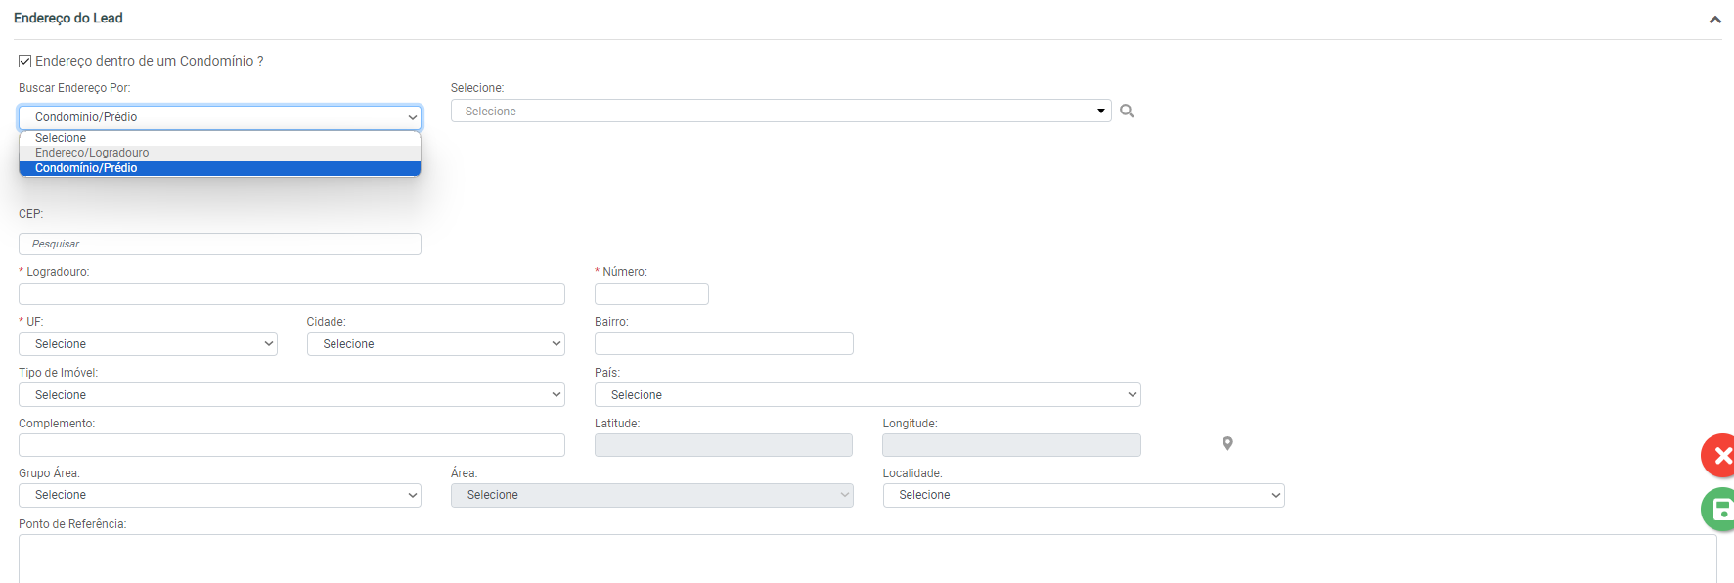Image resolution: width=1734 pixels, height=583 pixels.
Task: Open the País dropdown
Action: pos(867,395)
